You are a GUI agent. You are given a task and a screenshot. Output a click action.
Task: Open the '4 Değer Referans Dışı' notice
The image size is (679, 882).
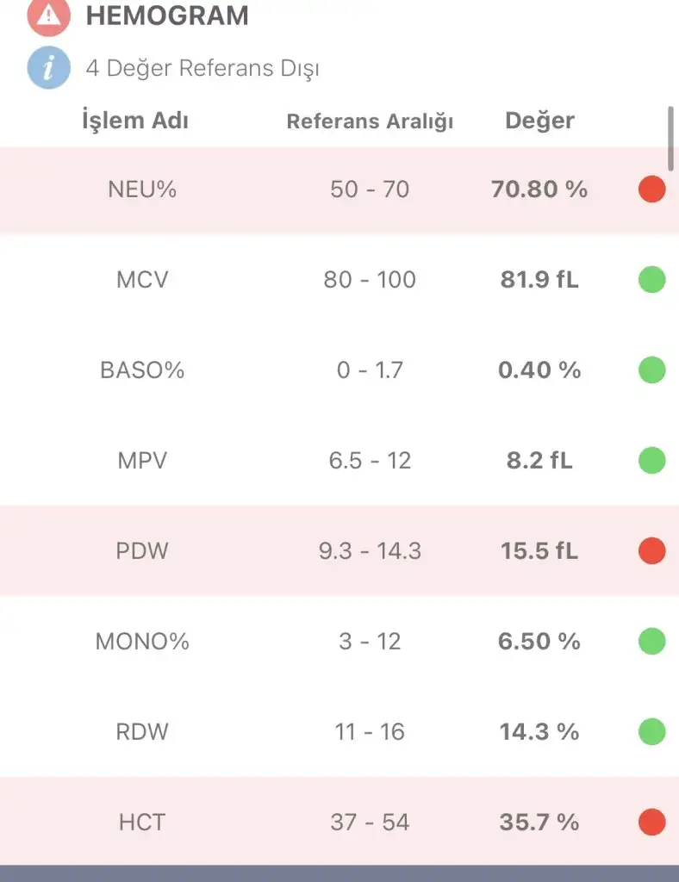[x=202, y=68]
